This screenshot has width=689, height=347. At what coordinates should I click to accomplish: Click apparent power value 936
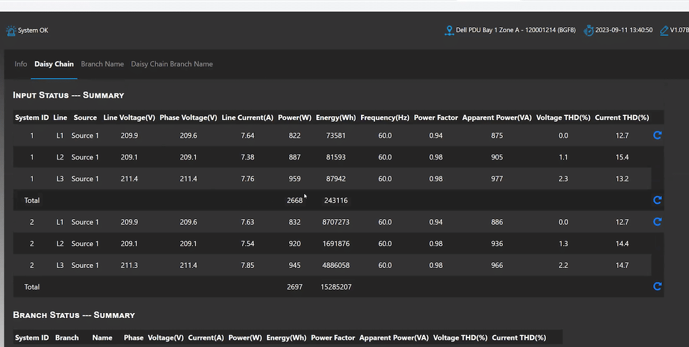(x=497, y=243)
